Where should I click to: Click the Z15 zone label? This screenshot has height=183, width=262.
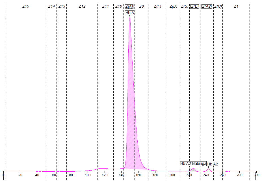(26, 6)
